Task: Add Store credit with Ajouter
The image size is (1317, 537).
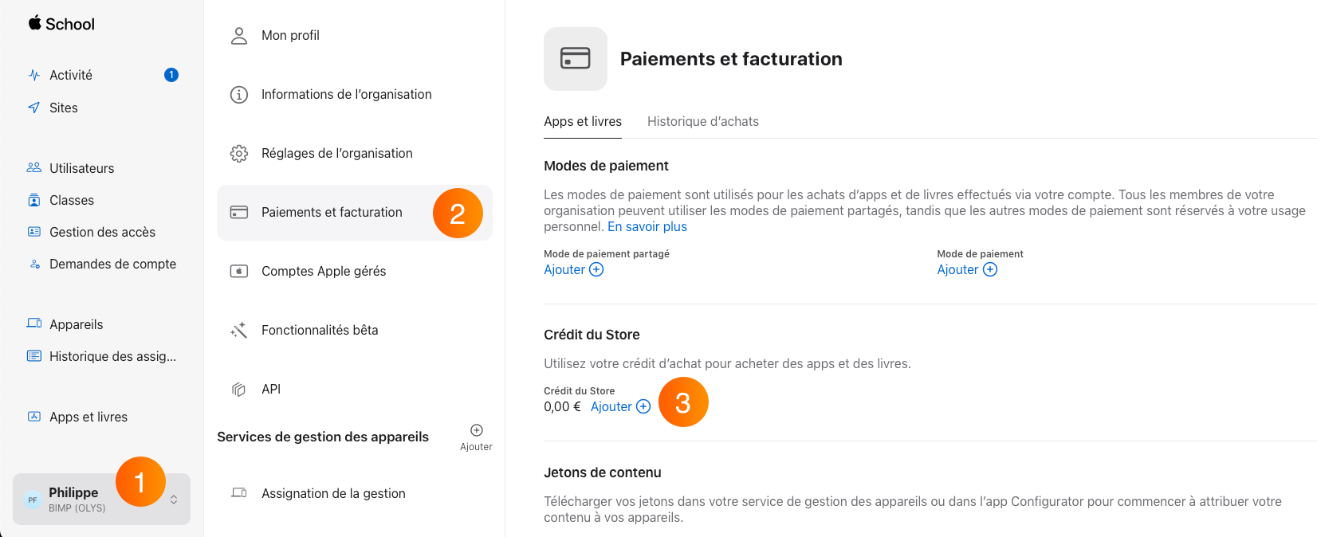Action: coord(621,406)
